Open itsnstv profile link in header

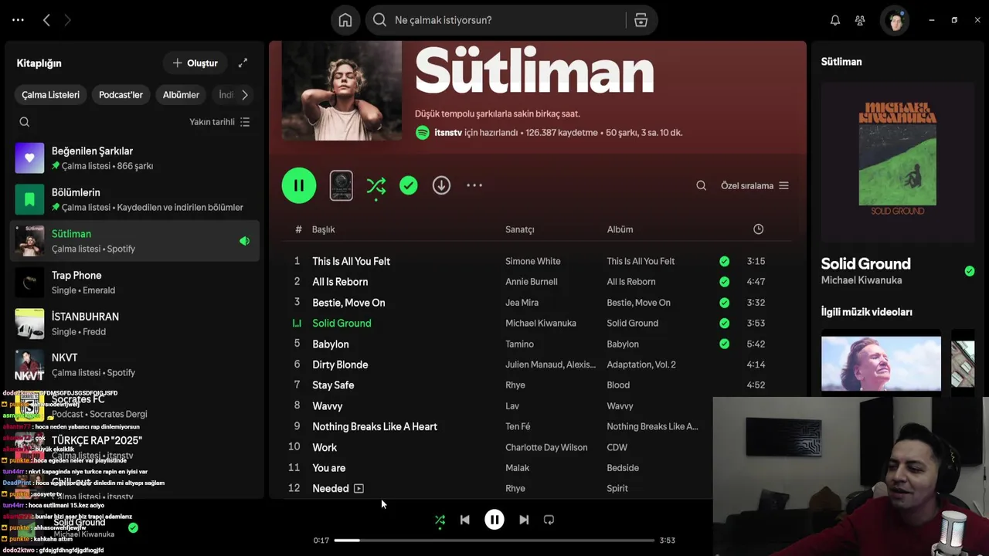[x=448, y=133]
